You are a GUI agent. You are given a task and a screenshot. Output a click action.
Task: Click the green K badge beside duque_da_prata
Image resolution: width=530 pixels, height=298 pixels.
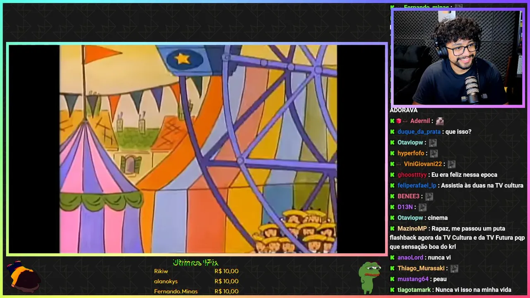pyautogui.click(x=392, y=132)
